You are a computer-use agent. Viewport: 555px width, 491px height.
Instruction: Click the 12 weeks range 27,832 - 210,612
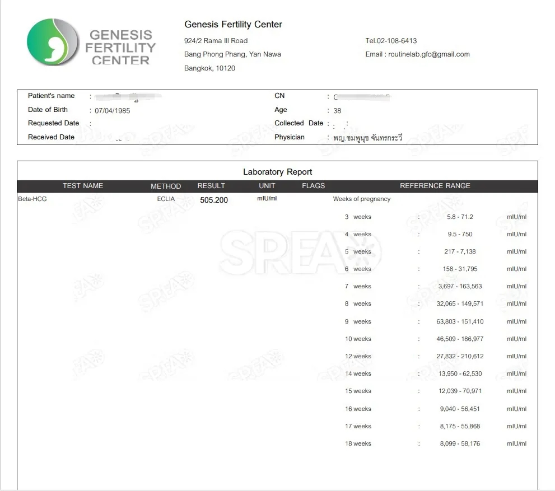coord(461,357)
